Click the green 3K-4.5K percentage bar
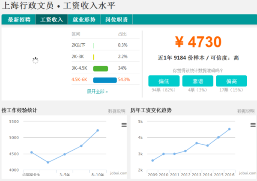257x181 pixels. pos(101,68)
